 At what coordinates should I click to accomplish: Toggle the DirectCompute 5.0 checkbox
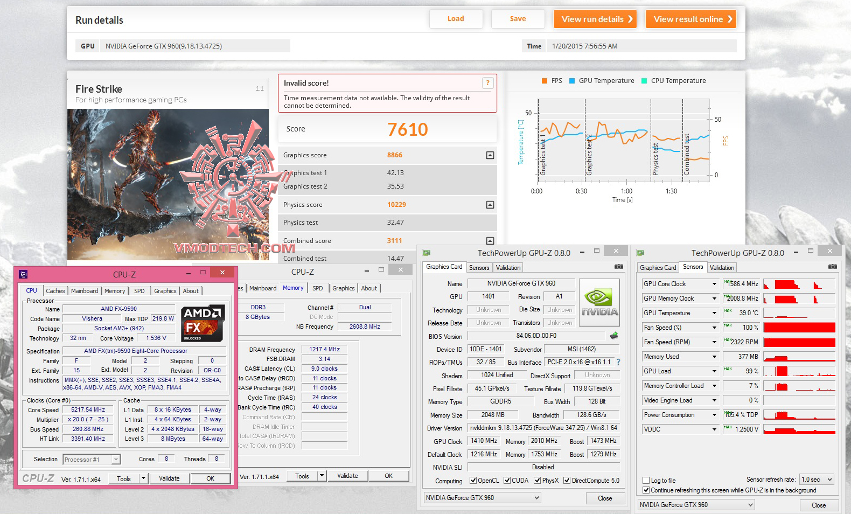point(567,481)
